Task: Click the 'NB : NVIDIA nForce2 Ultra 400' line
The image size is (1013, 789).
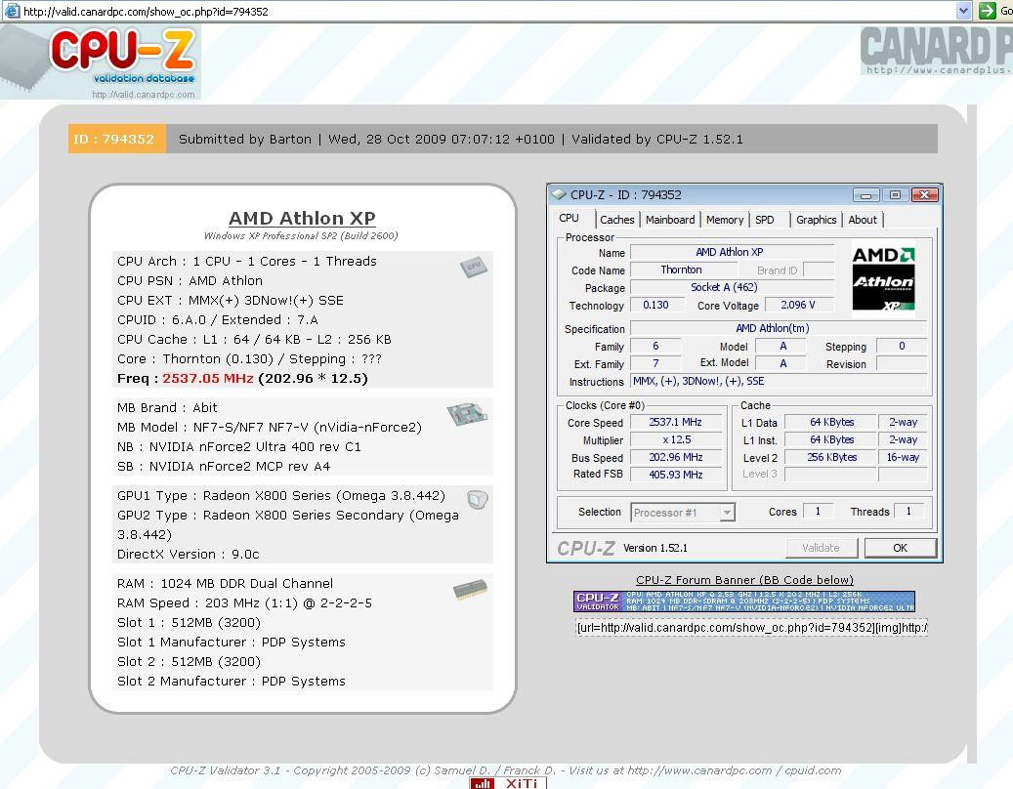Action: 239,447
